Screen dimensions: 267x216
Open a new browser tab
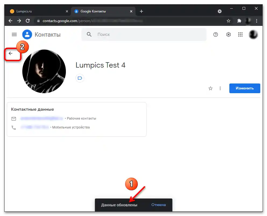(x=141, y=11)
